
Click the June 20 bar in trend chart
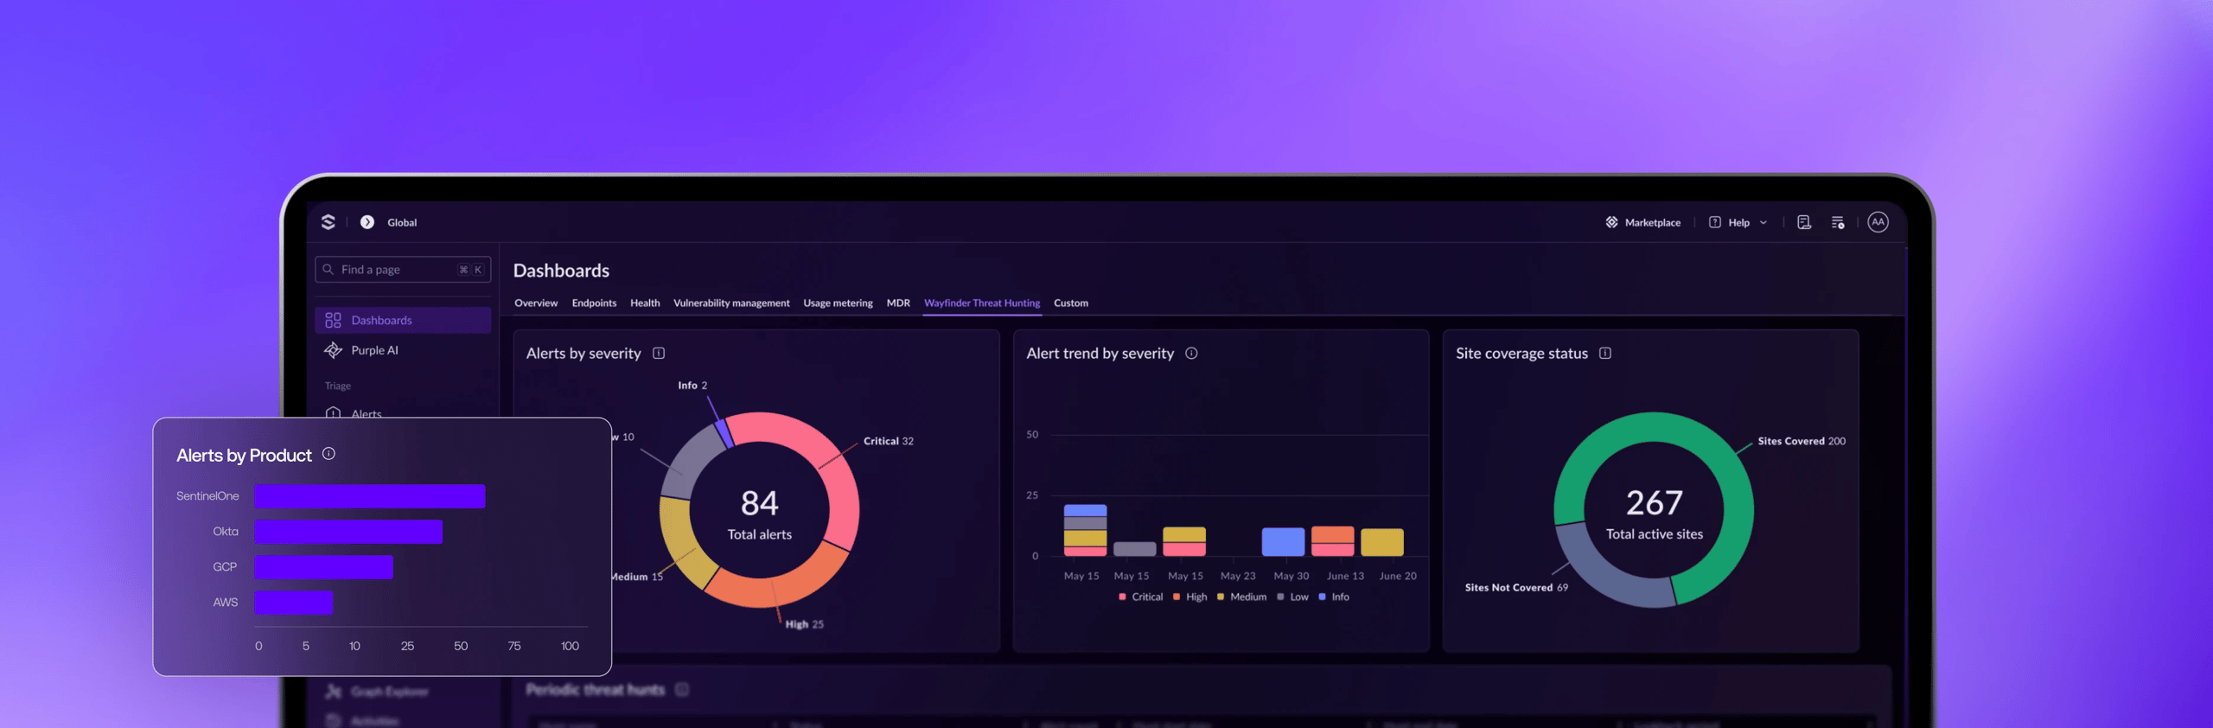1382,542
